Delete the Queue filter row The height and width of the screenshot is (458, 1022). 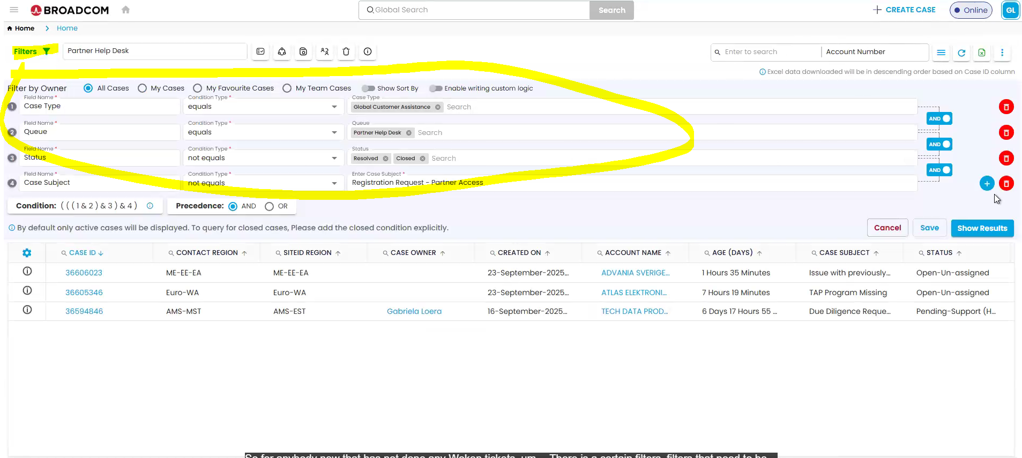click(1006, 133)
